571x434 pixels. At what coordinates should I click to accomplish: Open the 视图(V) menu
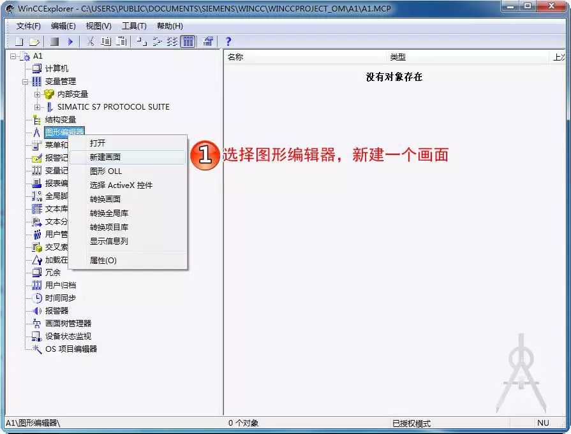point(98,26)
